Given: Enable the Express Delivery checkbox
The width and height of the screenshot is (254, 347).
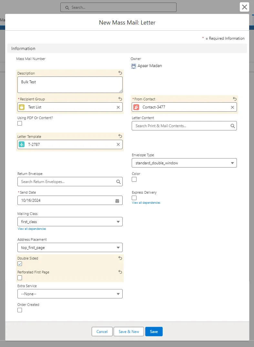Looking at the screenshot, I should pyautogui.click(x=134, y=198).
